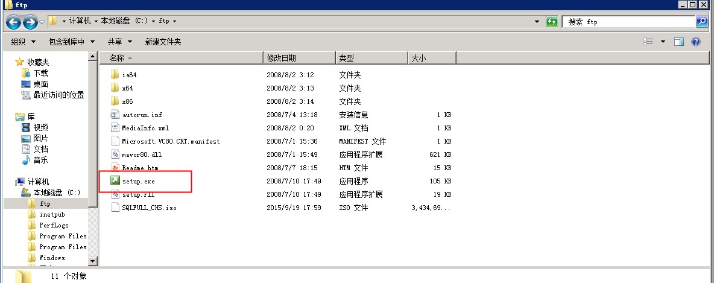Screen dimensions: 714x283
Task: Open the 组织 organize menu
Action: click(24, 42)
